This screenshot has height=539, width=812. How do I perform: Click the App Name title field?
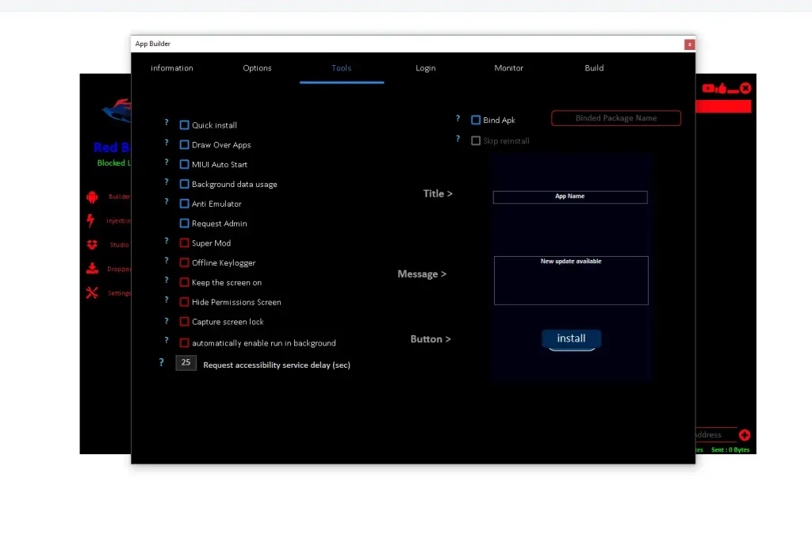[570, 197]
